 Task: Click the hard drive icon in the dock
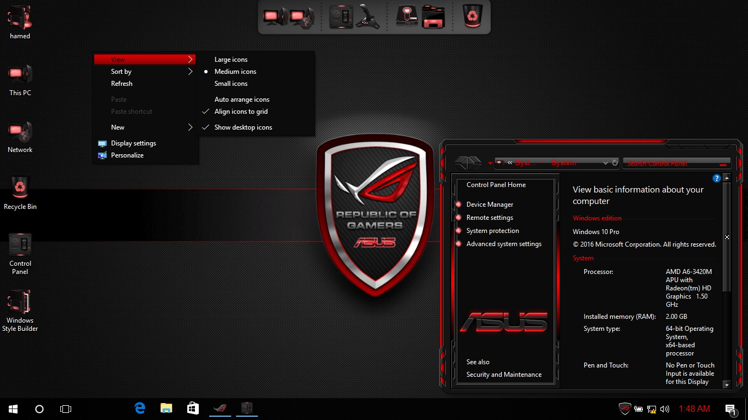[406, 16]
